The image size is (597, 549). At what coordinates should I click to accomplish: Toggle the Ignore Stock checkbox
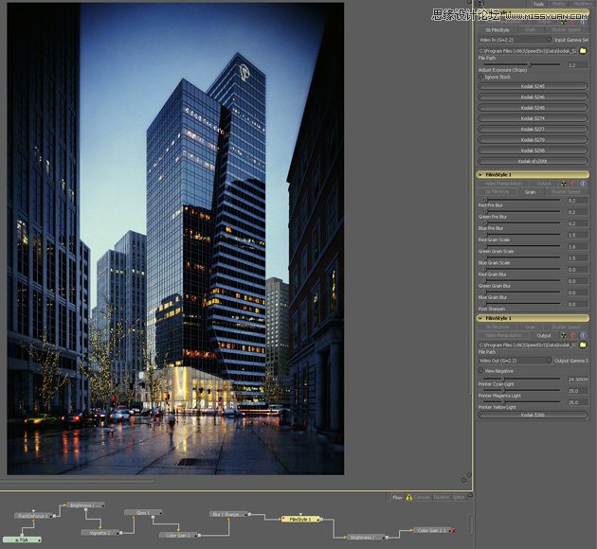click(480, 77)
